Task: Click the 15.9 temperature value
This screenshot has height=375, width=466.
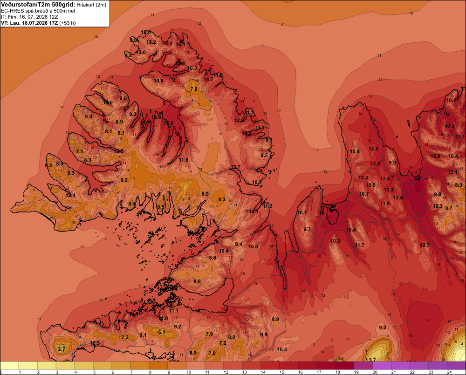Action: pos(435,156)
